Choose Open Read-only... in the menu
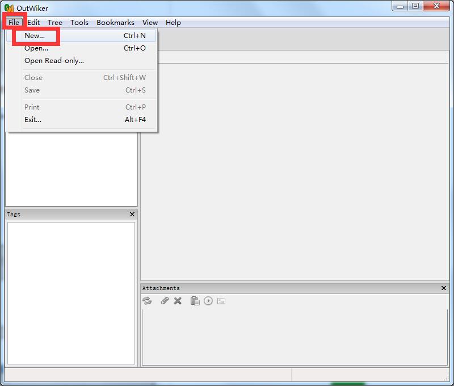The image size is (454, 386). point(54,60)
